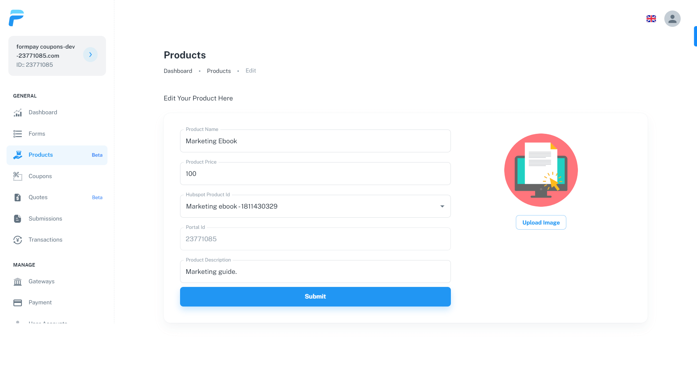The width and height of the screenshot is (697, 370).
Task: Select Products in the sidebar menu
Action: [x=41, y=155]
